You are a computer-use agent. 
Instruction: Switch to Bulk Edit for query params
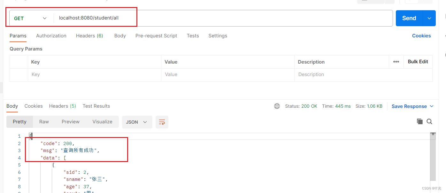[x=418, y=62]
